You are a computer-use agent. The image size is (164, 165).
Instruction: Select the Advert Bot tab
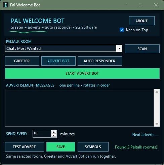pyautogui.click(x=58, y=61)
